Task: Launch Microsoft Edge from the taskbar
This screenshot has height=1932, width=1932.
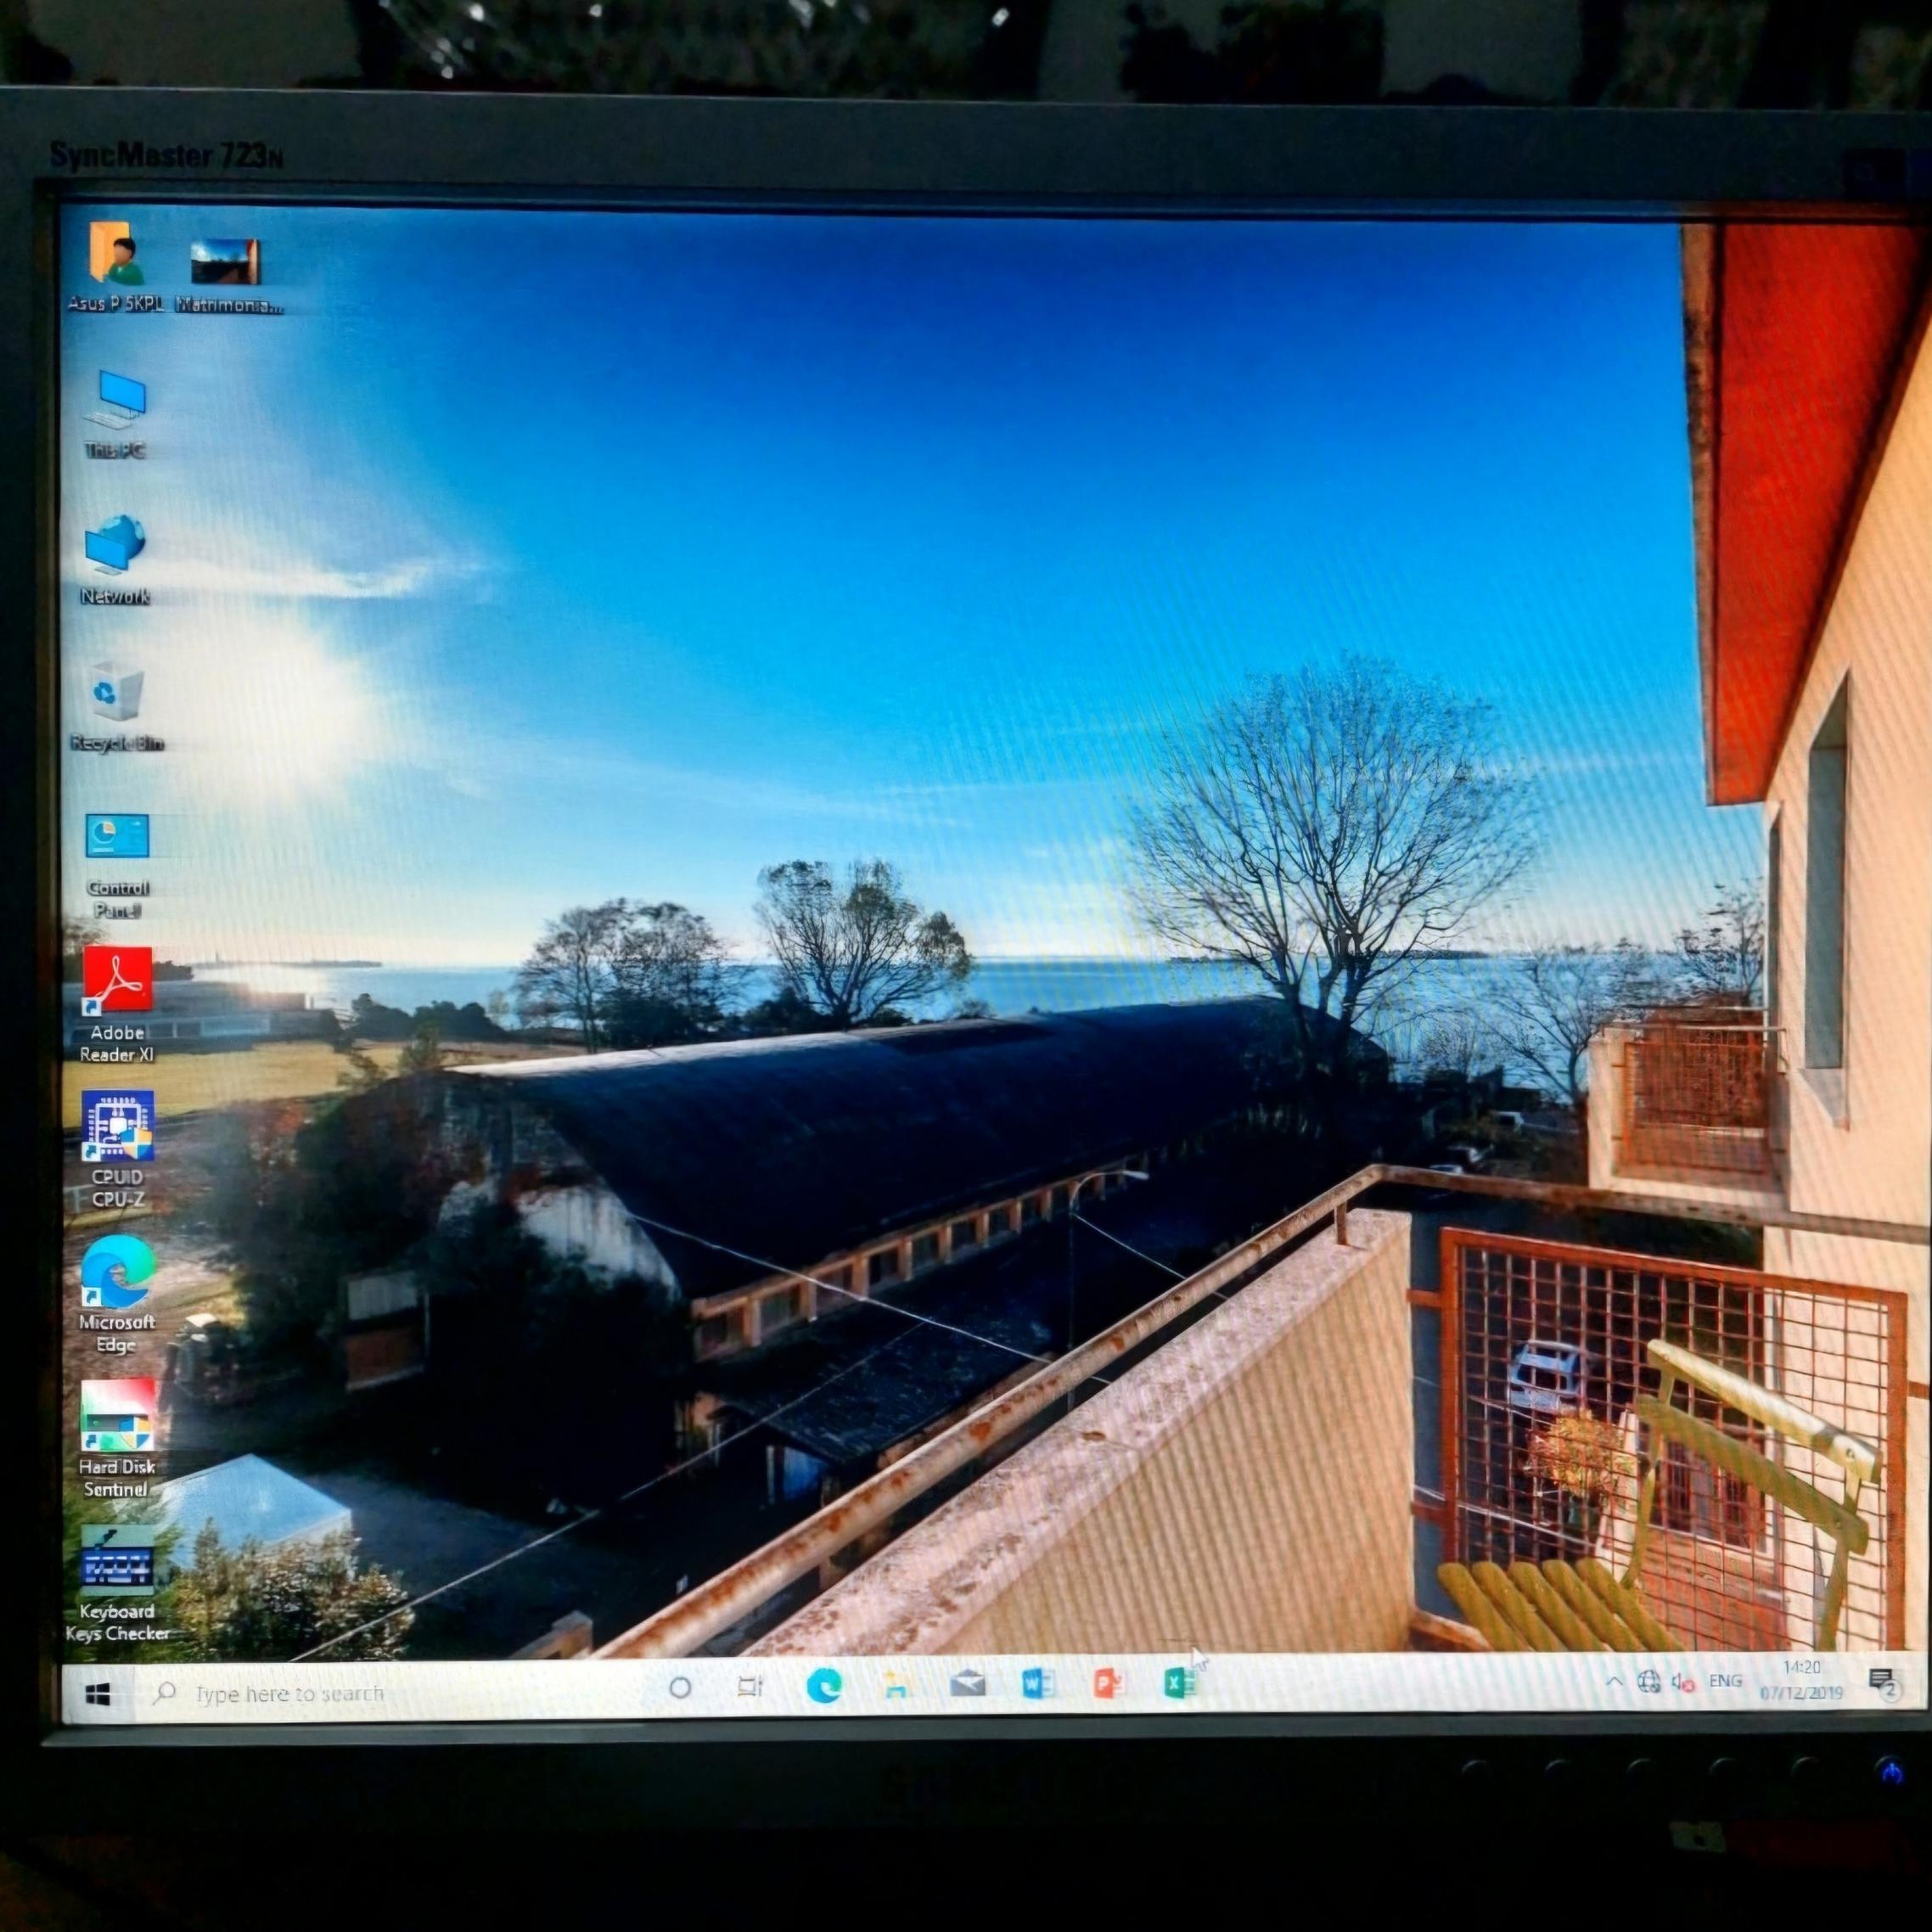Action: coord(824,1687)
